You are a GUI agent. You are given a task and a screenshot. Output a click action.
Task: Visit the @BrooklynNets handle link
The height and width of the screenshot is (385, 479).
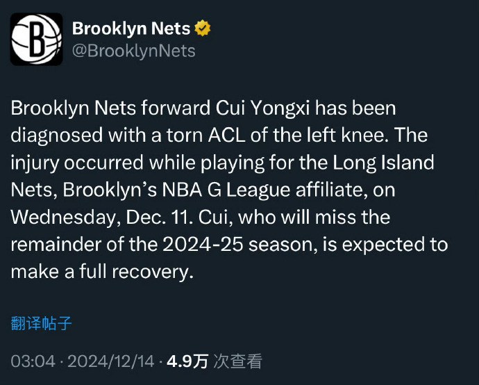click(134, 51)
